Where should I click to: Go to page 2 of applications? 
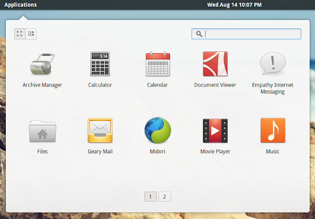pyautogui.click(x=165, y=196)
